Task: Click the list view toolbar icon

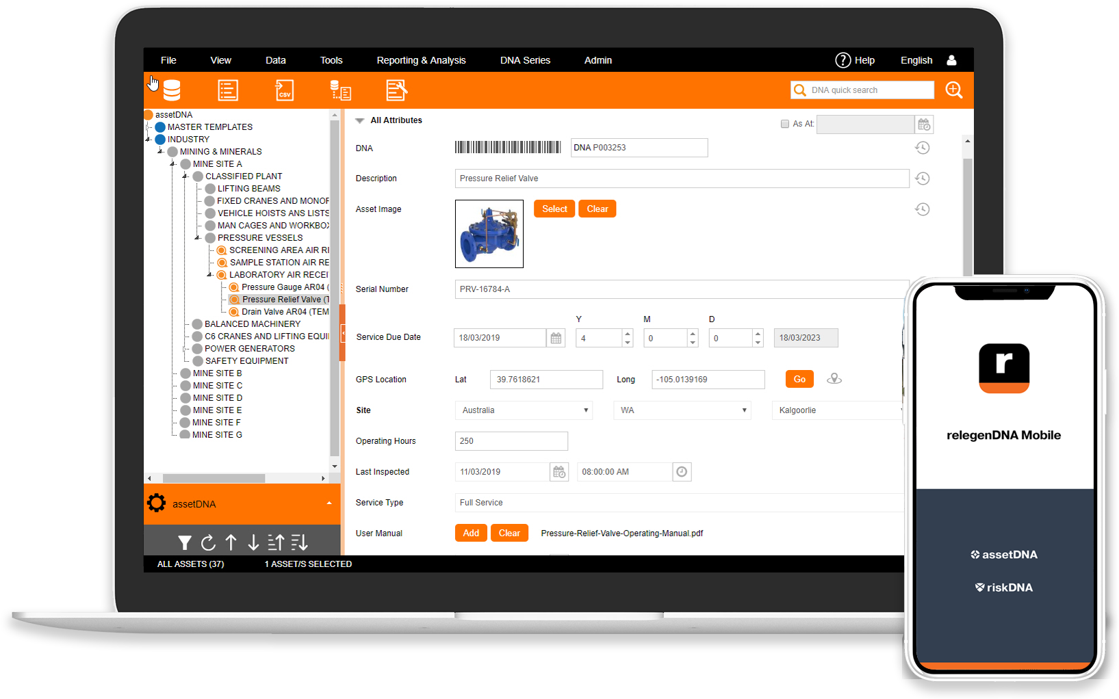Action: coord(228,90)
